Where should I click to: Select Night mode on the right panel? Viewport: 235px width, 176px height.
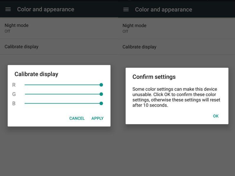click(x=135, y=26)
